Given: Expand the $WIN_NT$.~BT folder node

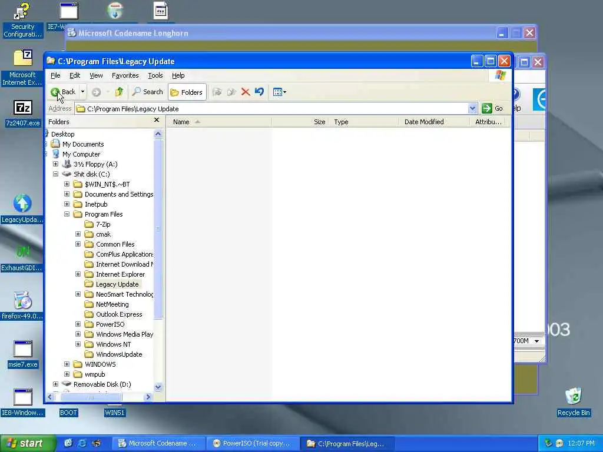Looking at the screenshot, I should [x=67, y=184].
